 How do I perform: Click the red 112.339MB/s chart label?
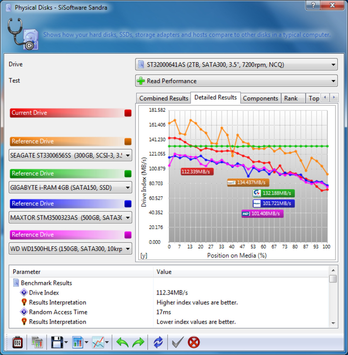(197, 172)
